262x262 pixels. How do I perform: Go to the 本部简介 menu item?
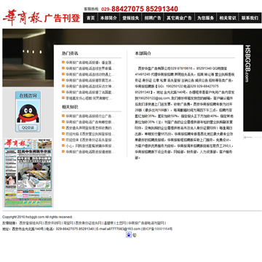pos(108,18)
